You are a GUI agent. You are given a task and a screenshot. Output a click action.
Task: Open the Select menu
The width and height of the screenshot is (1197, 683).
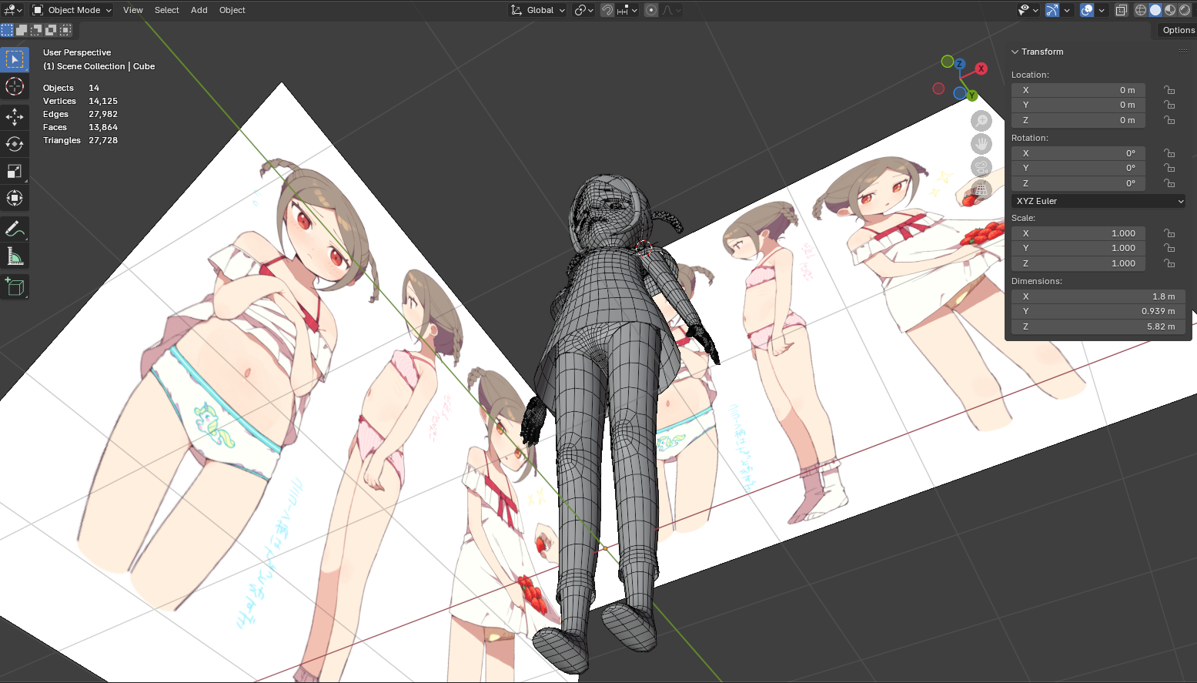click(167, 10)
